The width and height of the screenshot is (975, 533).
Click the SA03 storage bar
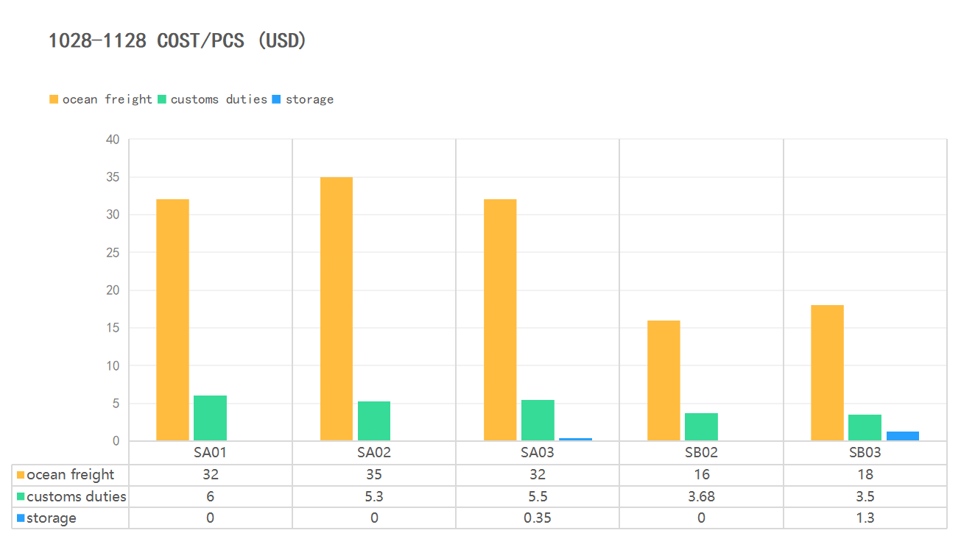coord(575,440)
